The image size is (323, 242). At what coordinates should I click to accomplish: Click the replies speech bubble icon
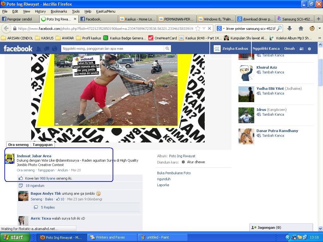[x=36, y=207]
